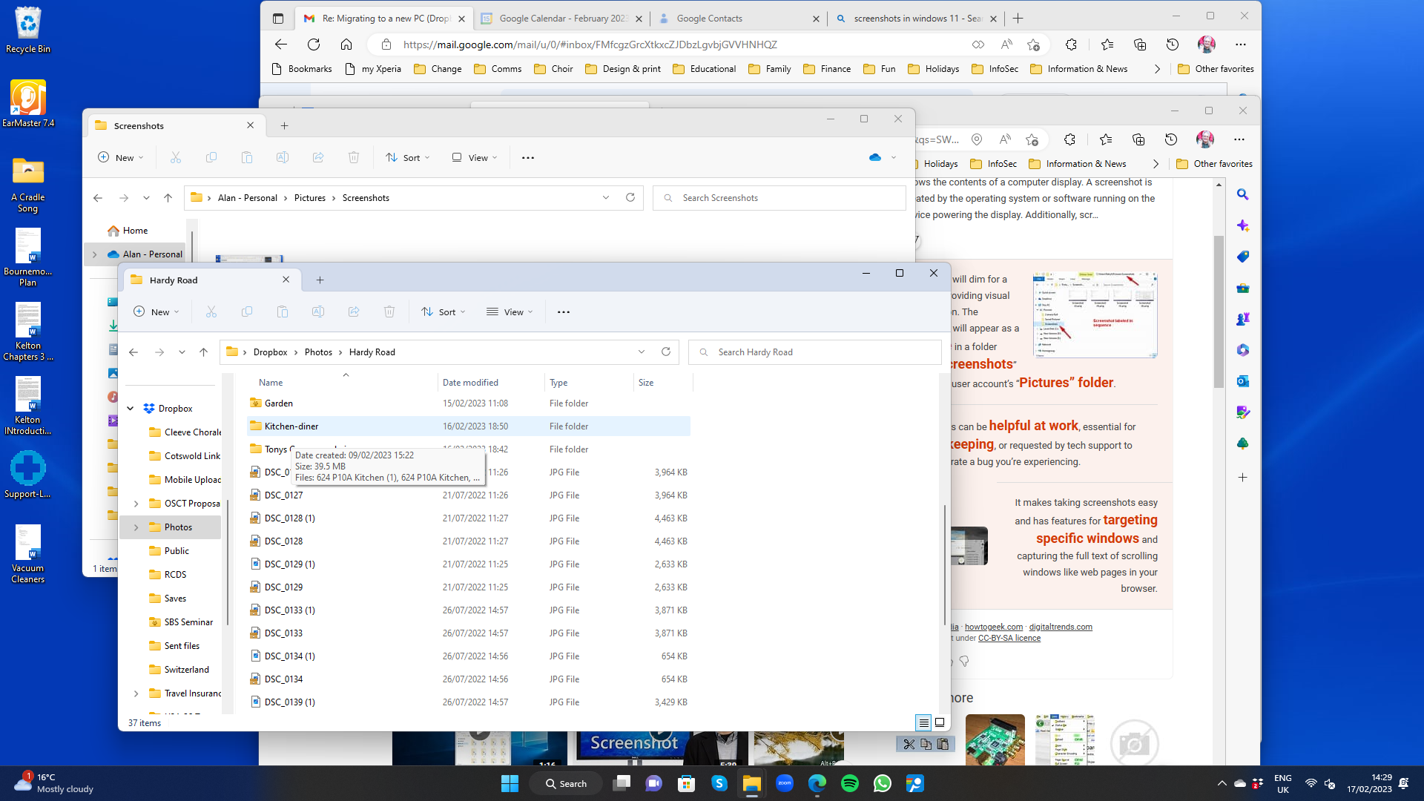
Task: Show hidden taskbar tray icons chevron
Action: [x=1222, y=783]
